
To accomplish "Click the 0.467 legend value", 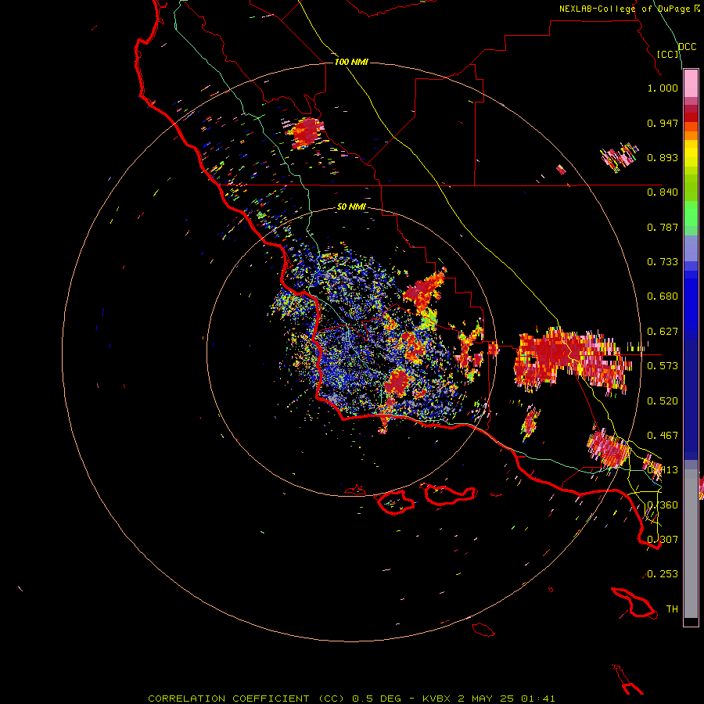I will click(x=663, y=436).
